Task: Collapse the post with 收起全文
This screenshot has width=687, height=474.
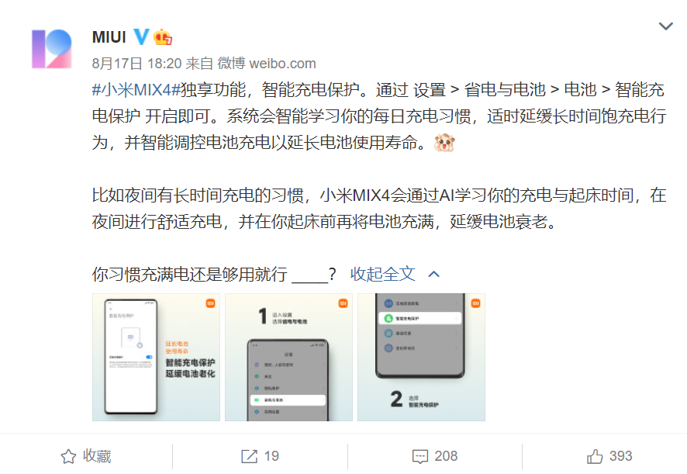Action: pyautogui.click(x=382, y=274)
